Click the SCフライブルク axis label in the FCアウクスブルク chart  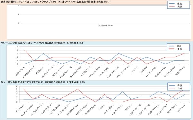pyautogui.click(x=55, y=109)
